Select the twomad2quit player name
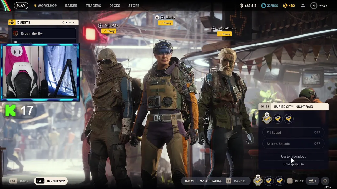 [227, 28]
